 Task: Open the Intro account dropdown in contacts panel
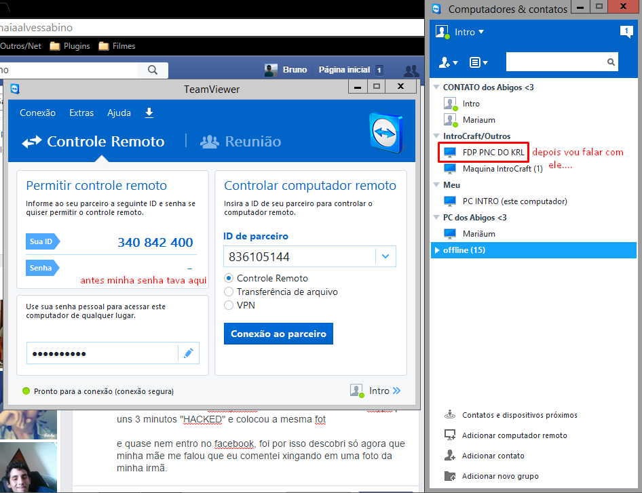point(469,32)
